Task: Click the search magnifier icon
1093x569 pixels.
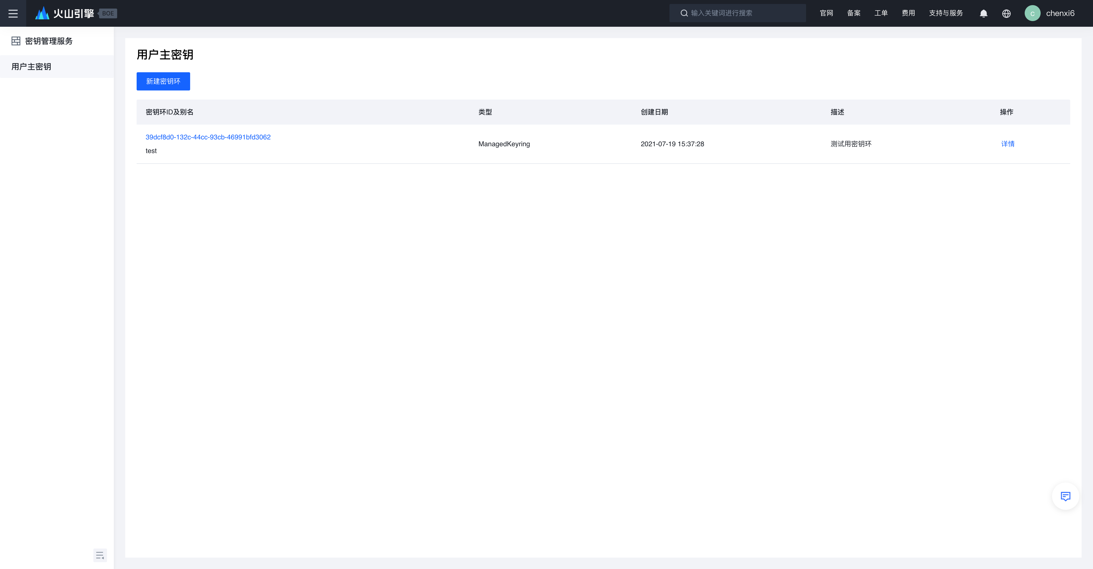Action: coord(684,13)
